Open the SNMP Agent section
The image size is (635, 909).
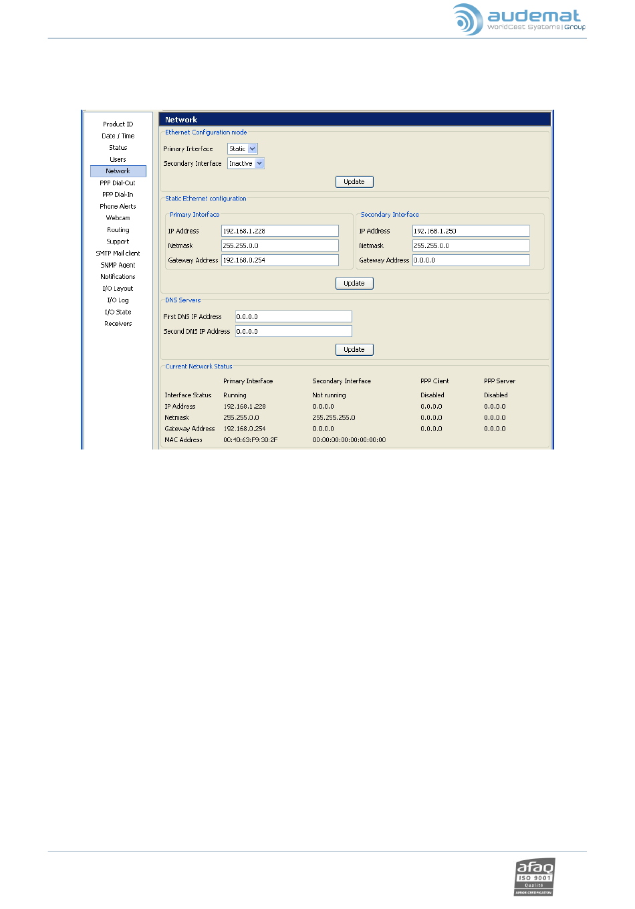coord(118,266)
